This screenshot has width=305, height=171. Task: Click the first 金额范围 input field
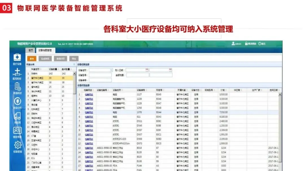pos(138,75)
